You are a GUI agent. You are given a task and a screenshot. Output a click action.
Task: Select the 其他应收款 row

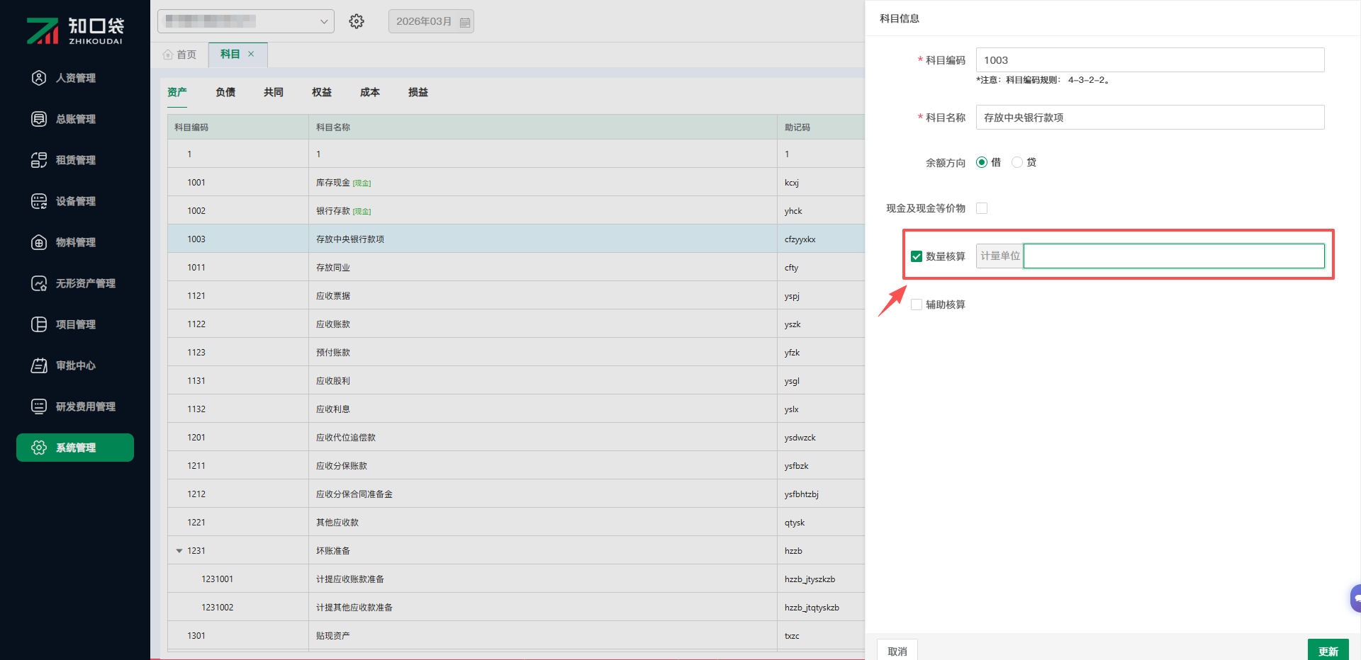pyautogui.click(x=516, y=522)
